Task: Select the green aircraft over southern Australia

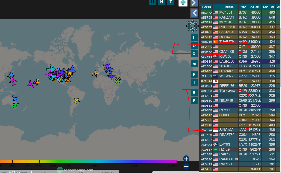Action: [x=15, y=106]
